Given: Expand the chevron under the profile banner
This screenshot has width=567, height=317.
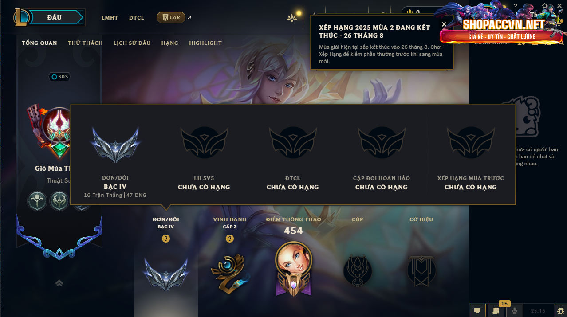Looking at the screenshot, I should [x=59, y=283].
